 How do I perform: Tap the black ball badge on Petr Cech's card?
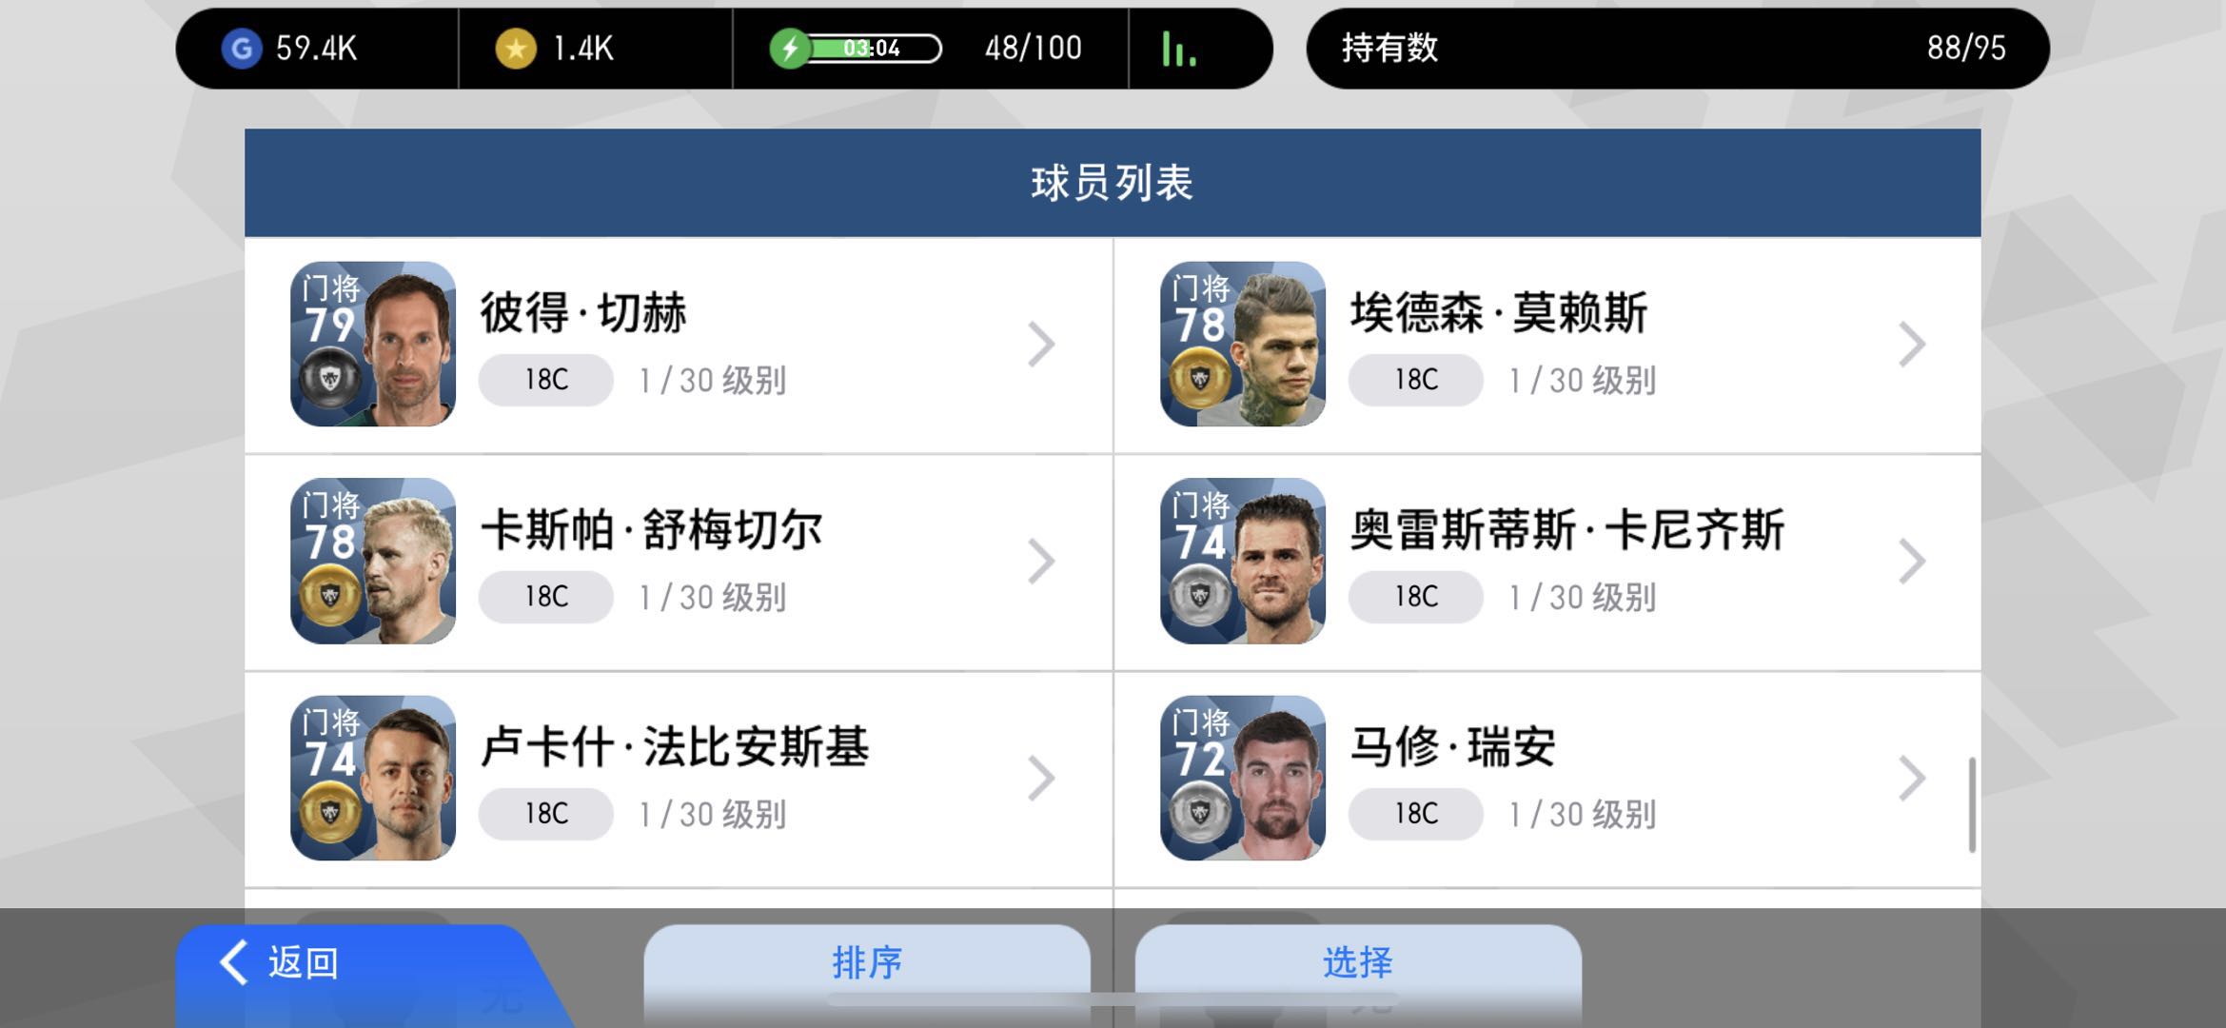tap(330, 380)
